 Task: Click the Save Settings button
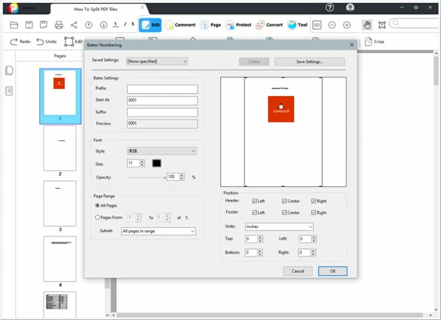309,61
